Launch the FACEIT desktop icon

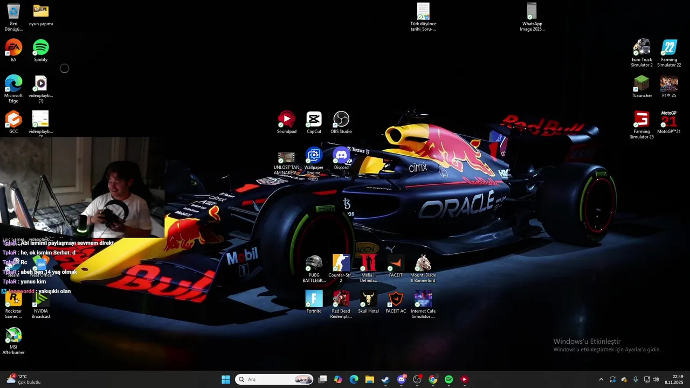[x=396, y=266]
